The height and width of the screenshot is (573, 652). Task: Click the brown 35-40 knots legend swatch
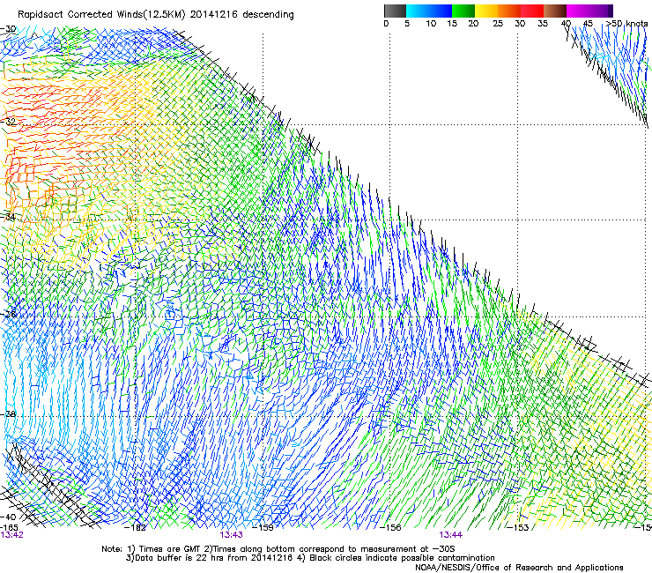click(555, 11)
